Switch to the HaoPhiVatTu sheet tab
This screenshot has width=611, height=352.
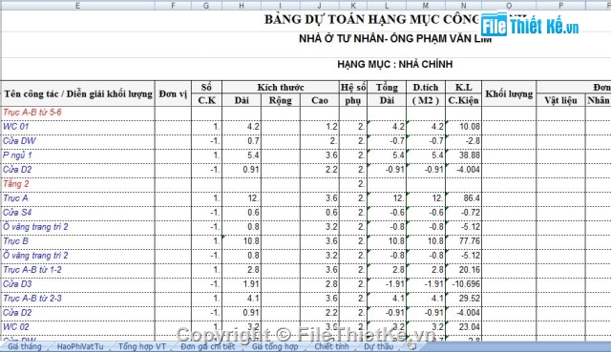80,346
